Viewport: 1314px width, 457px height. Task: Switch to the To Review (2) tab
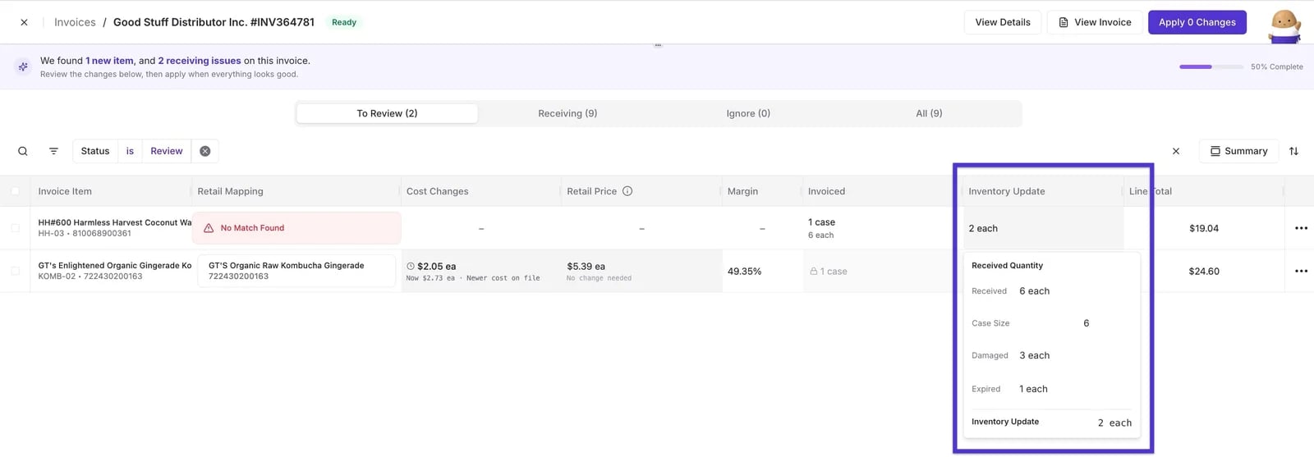(x=387, y=113)
